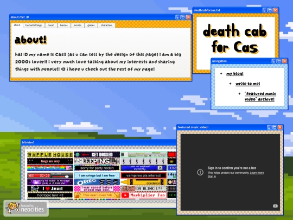The width and height of the screenshot is (293, 220).
Task: Click the "blinkies!" window title bar
Action: 99,142
